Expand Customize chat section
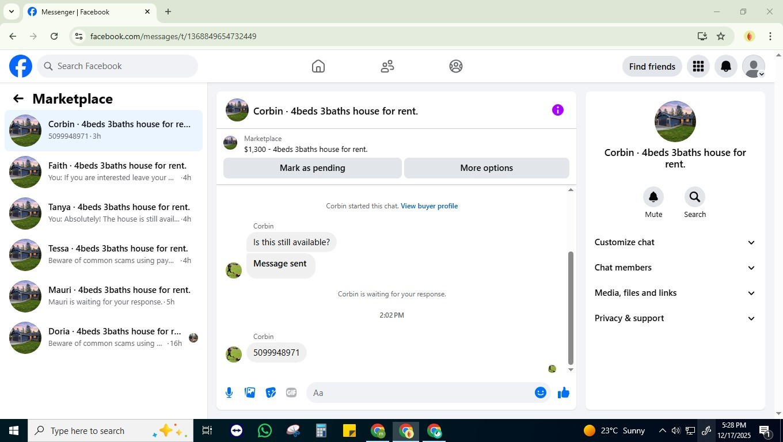This screenshot has height=442, width=783. click(675, 242)
